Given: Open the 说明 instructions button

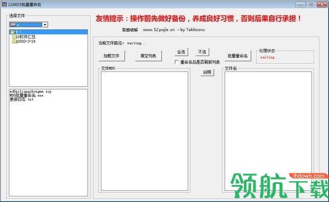Looking at the screenshot, I should tap(207, 72).
